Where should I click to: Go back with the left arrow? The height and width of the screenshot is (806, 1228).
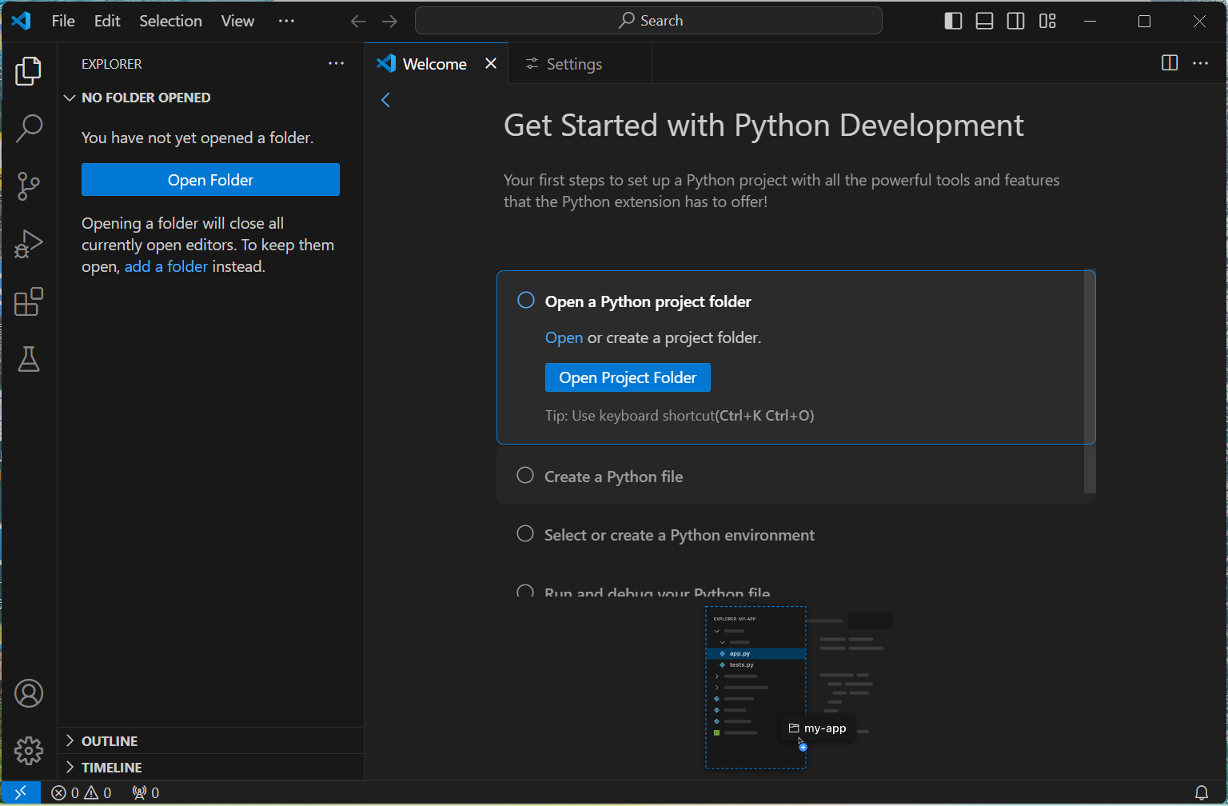358,22
